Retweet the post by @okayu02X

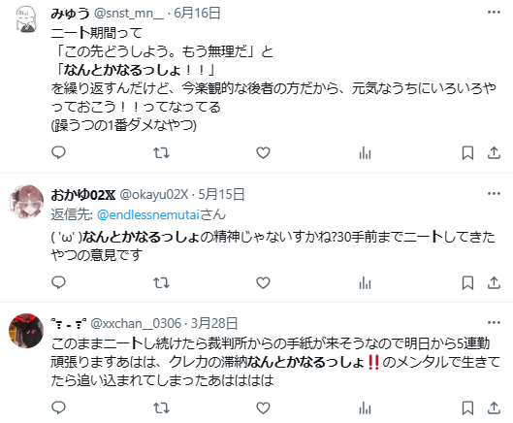[161, 282]
